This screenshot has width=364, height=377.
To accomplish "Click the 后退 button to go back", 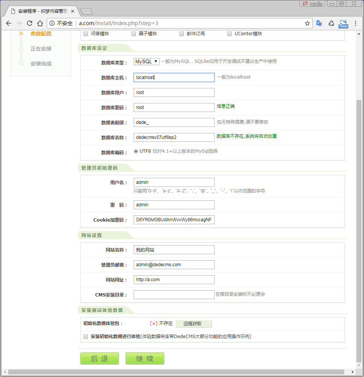I will pos(99,358).
